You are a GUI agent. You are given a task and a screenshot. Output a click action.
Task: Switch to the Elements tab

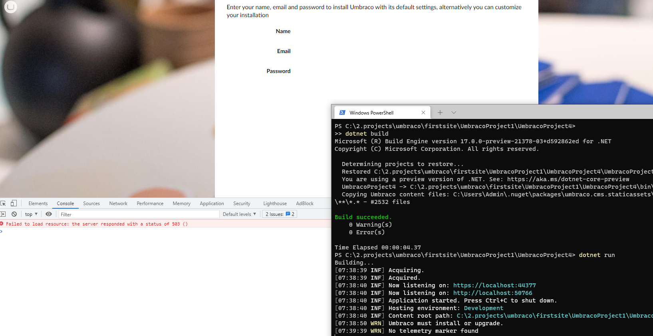click(38, 204)
